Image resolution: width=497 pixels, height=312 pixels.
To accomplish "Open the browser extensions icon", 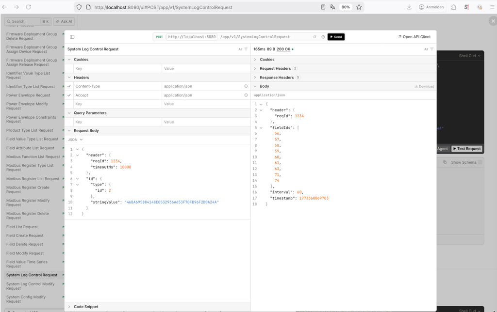I will (x=454, y=7).
